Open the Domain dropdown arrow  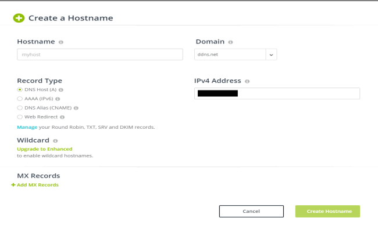pos(271,55)
